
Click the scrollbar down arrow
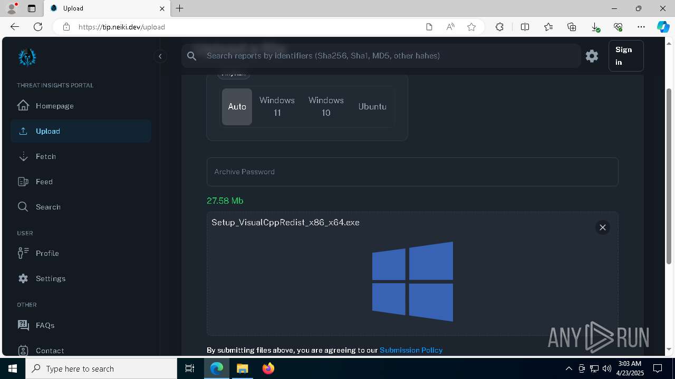tap(669, 348)
